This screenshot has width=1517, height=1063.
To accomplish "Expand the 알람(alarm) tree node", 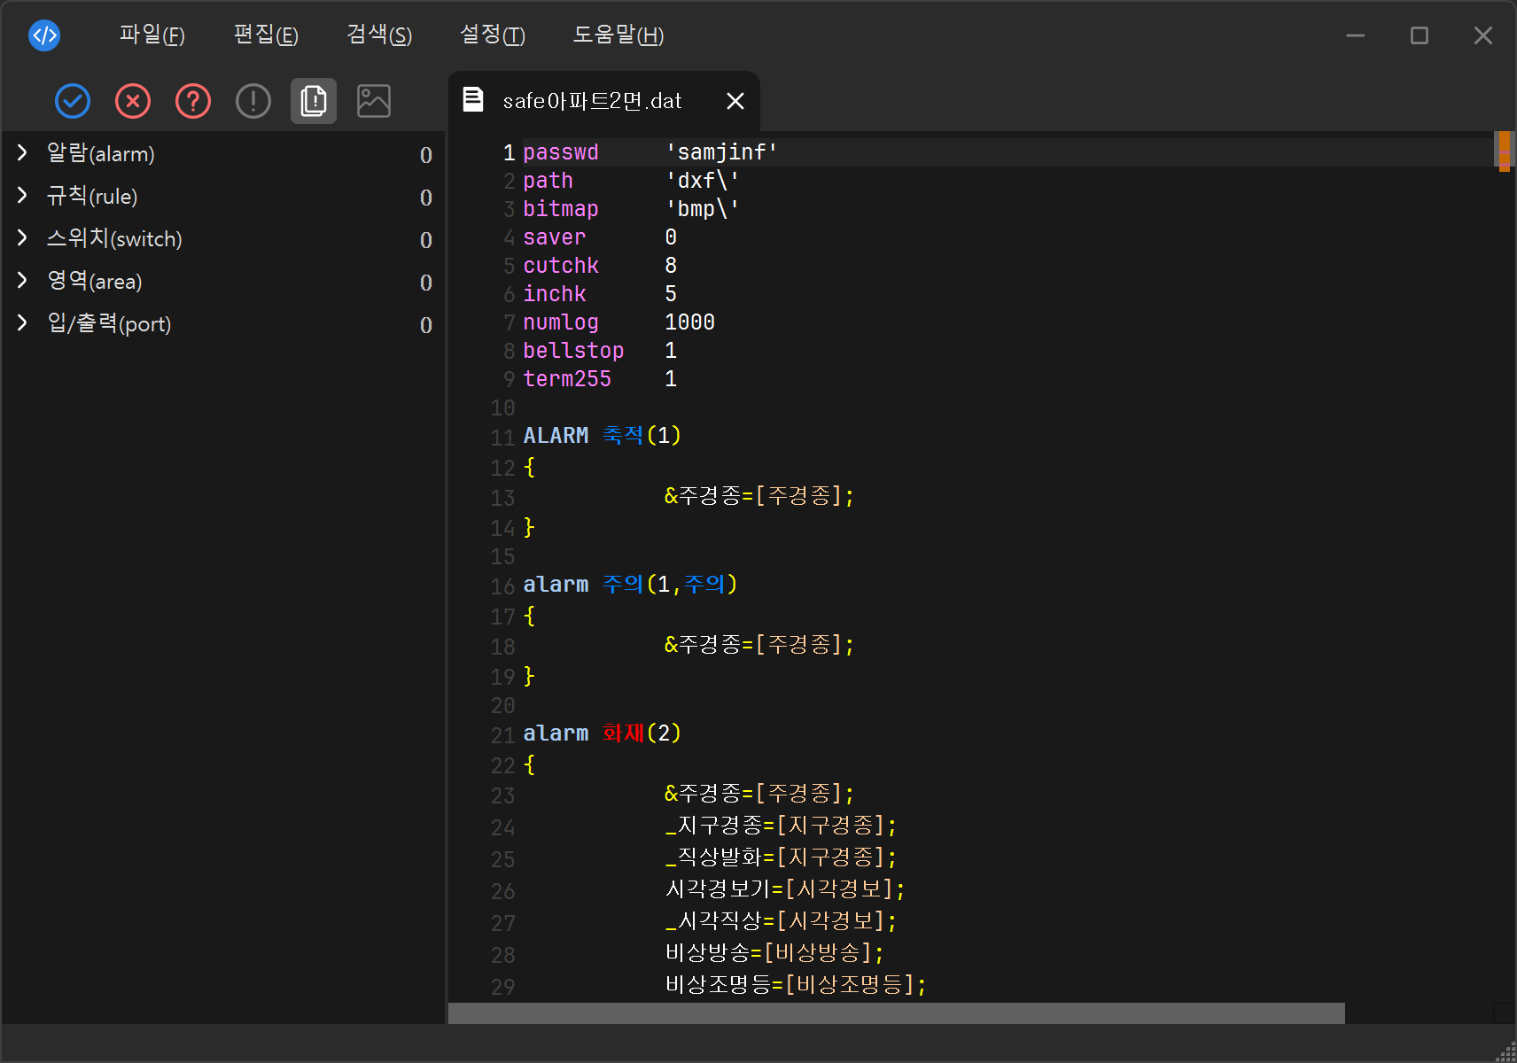I will [x=23, y=153].
